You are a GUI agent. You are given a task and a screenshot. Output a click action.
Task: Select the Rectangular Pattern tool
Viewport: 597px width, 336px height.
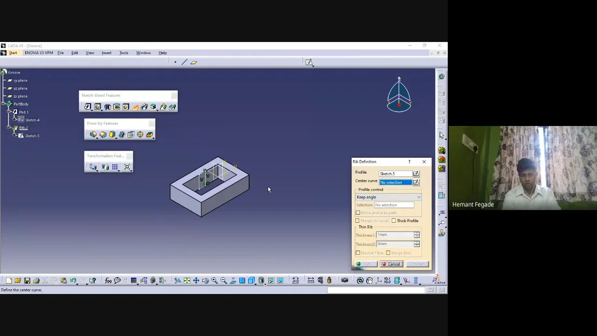pos(115,167)
